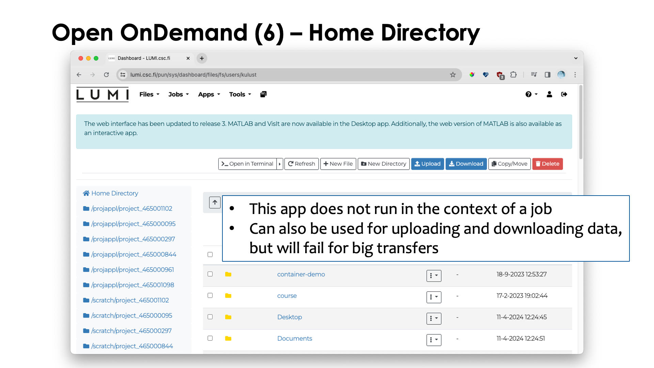Screen dimensions: 654x368
Task: Check the container-demo row checkbox
Action: click(x=210, y=274)
